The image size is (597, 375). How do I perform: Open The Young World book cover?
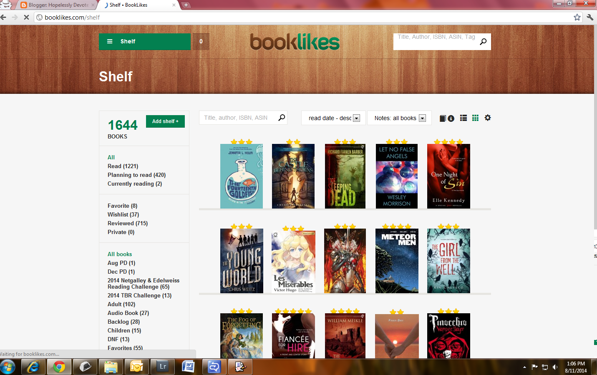tap(242, 261)
